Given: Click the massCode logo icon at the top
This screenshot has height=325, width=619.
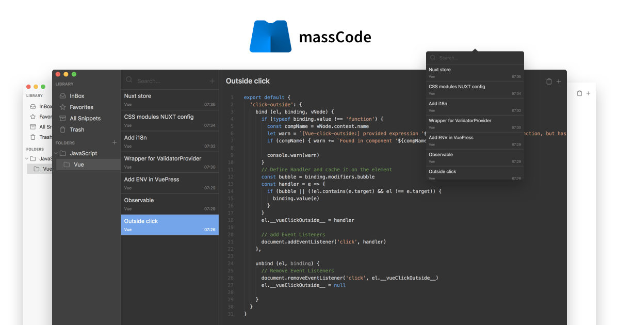Looking at the screenshot, I should (x=270, y=37).
